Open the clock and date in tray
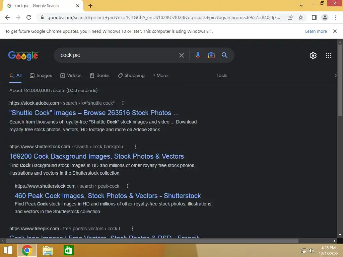The width and height of the screenshot is (343, 257). click(328, 251)
